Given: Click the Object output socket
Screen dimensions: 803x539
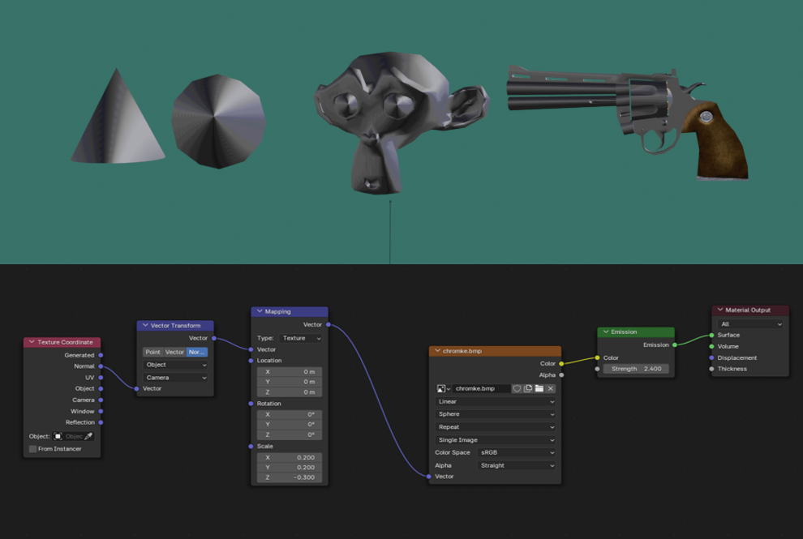Looking at the screenshot, I should [101, 389].
